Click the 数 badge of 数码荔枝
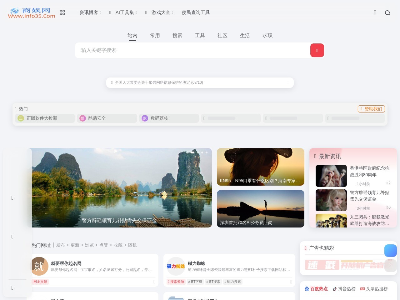Image resolution: width=400 pixels, height=300 pixels. [145, 118]
